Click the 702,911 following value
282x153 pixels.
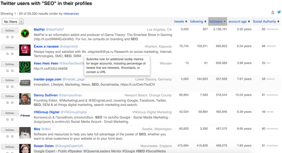202,46
